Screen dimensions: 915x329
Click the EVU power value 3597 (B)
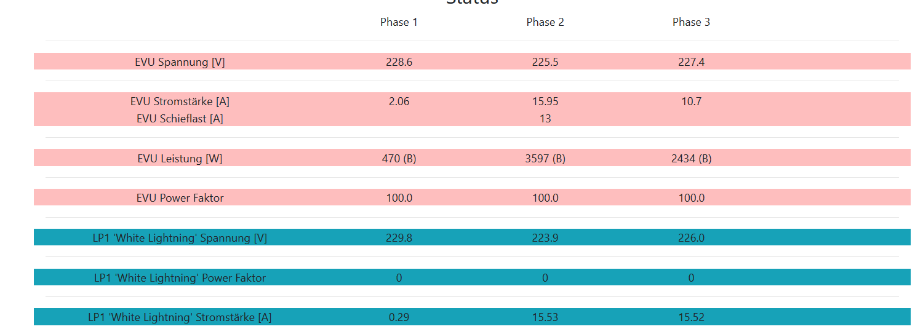545,159
